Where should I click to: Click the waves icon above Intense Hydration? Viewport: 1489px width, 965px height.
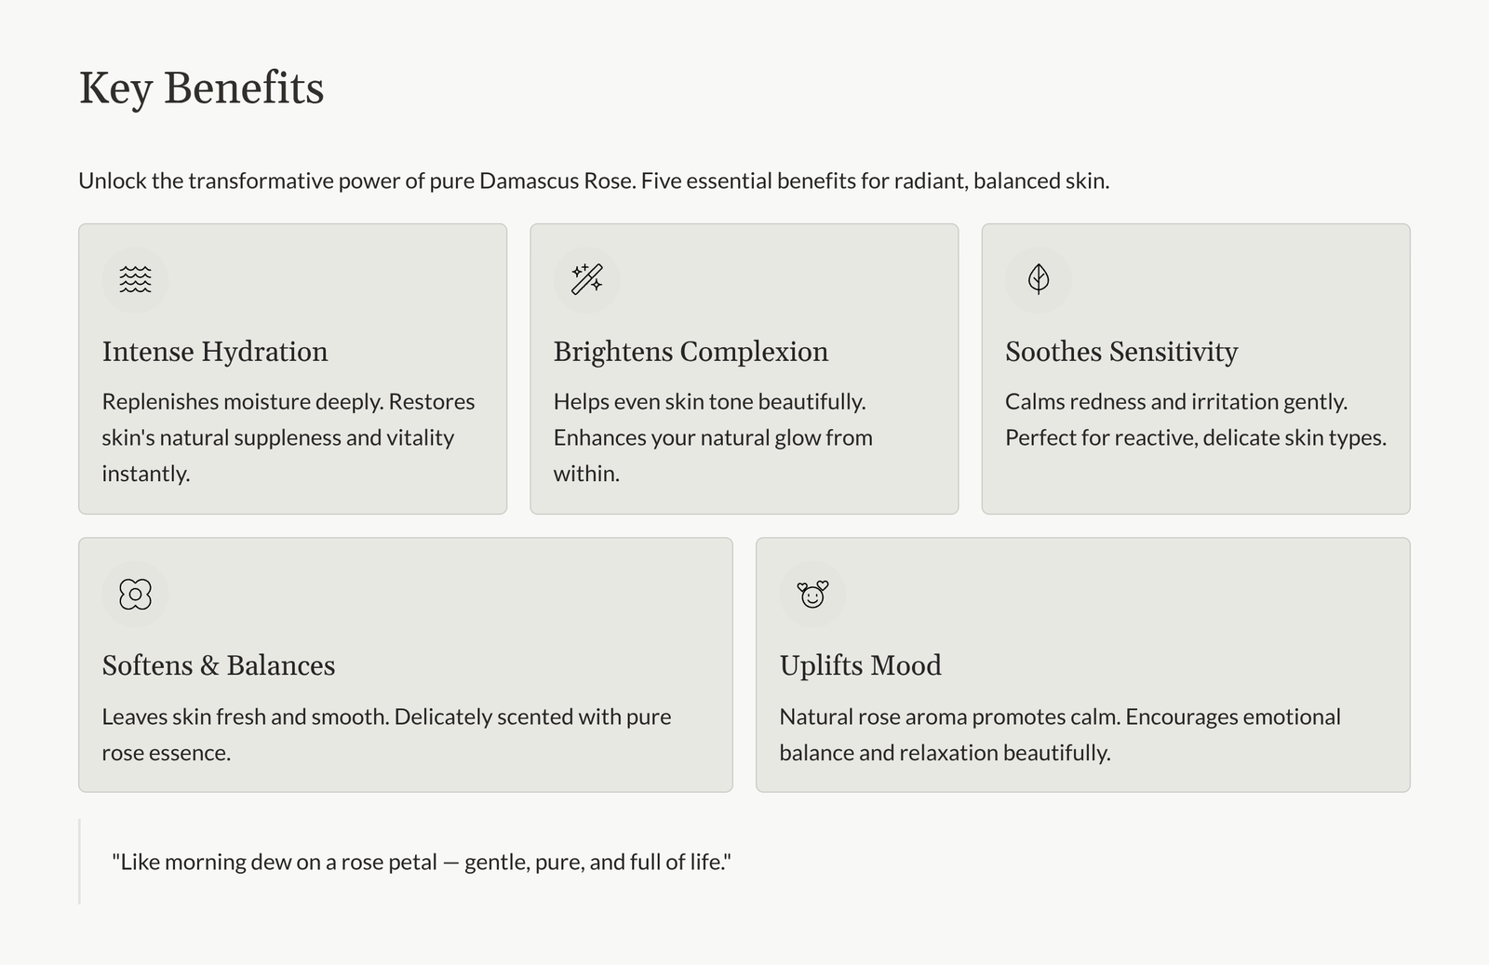[x=135, y=279]
